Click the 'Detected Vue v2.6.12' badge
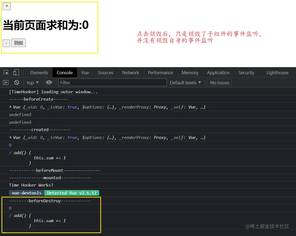Image resolution: width=296 pixels, height=236 pixels. click(x=72, y=193)
